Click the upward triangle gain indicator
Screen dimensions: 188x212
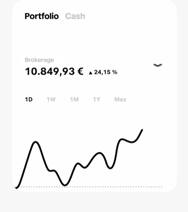click(90, 73)
